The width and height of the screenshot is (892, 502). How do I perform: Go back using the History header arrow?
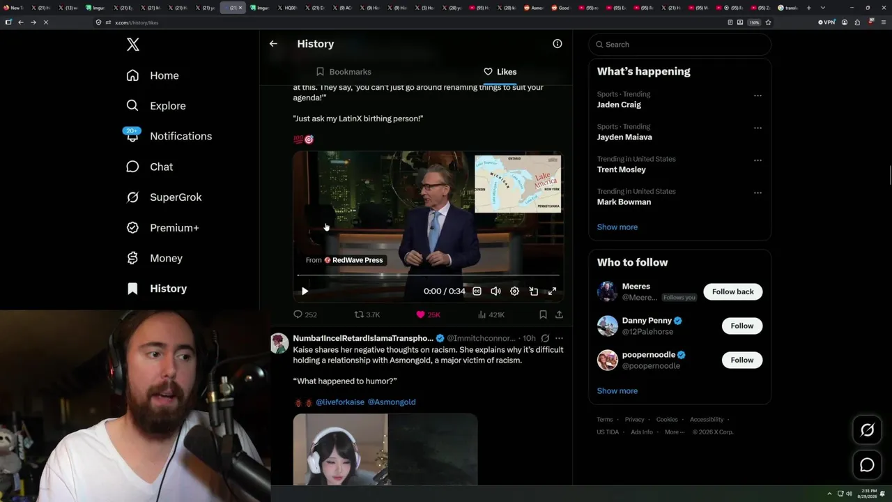(x=273, y=43)
